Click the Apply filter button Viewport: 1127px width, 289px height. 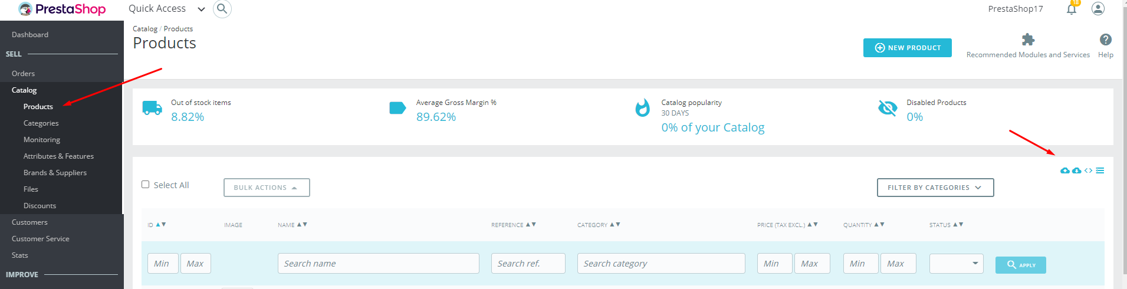(1021, 265)
